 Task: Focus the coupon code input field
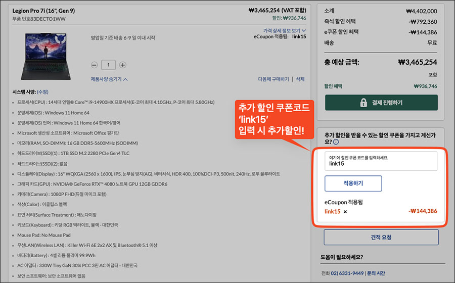tap(381, 161)
